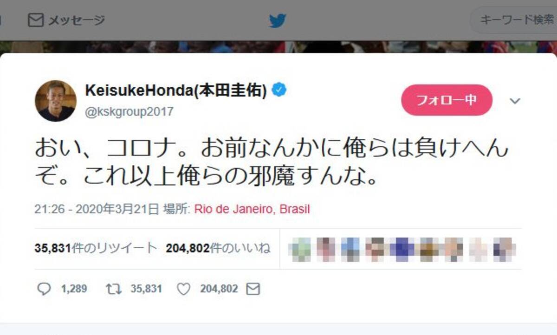Open tweet timestamp 21:26 - 2020年3月21日

(97, 209)
